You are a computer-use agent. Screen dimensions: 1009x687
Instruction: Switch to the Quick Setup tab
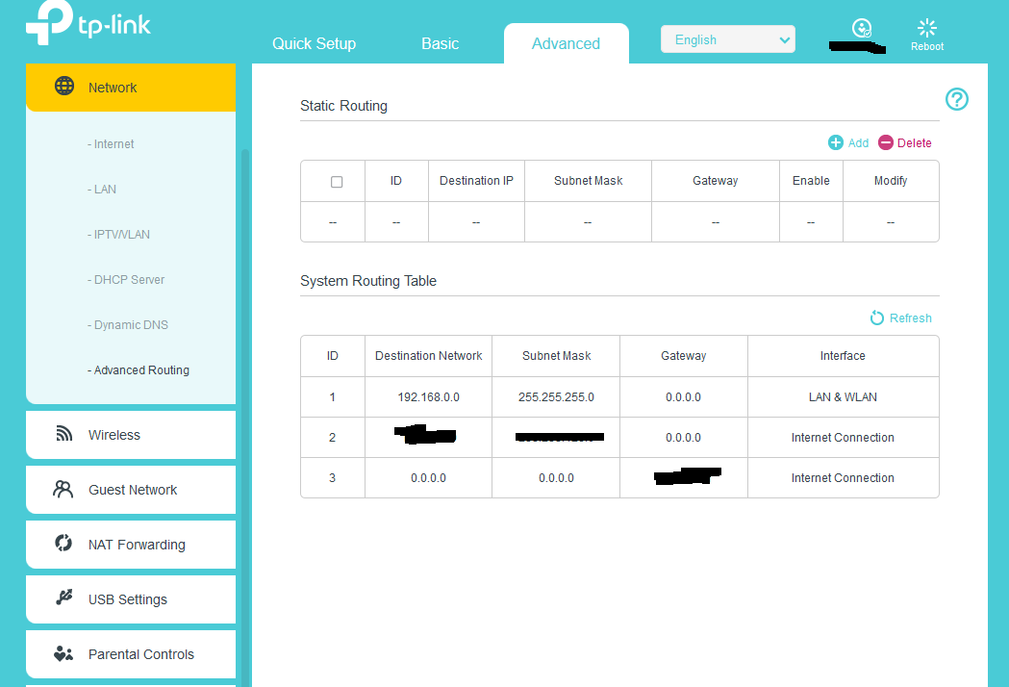tap(314, 44)
